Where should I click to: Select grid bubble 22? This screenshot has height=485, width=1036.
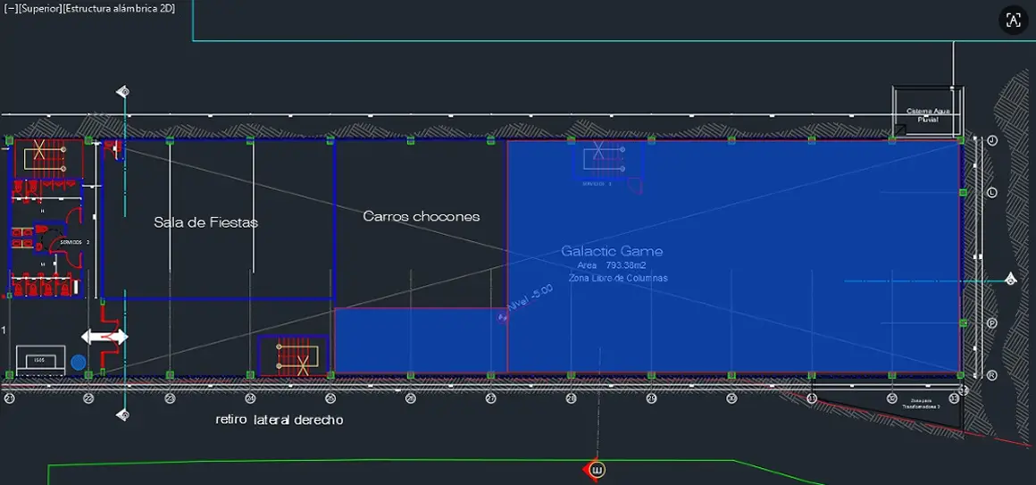click(x=89, y=398)
